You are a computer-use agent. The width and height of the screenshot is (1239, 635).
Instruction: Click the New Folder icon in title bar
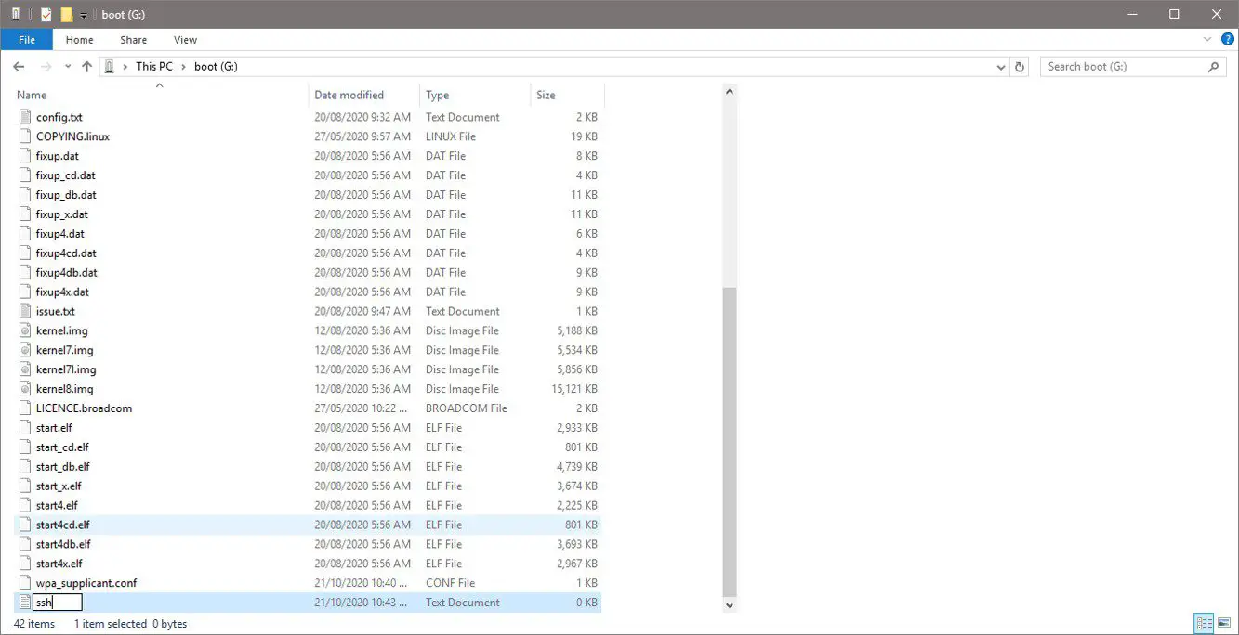pyautogui.click(x=66, y=15)
